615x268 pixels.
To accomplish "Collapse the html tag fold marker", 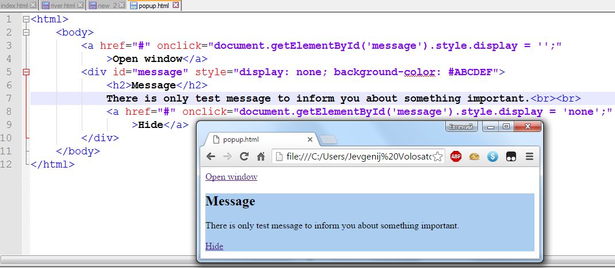I will pos(26,20).
